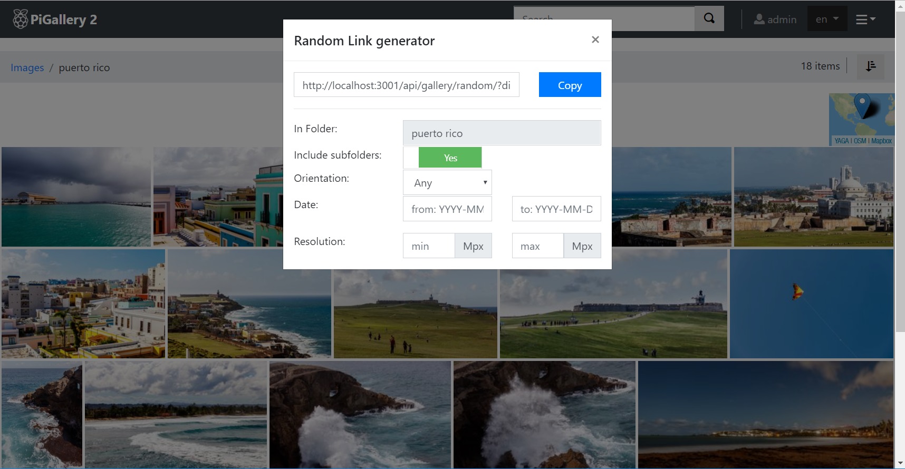
Task: Click the admin user icon
Action: (x=759, y=19)
